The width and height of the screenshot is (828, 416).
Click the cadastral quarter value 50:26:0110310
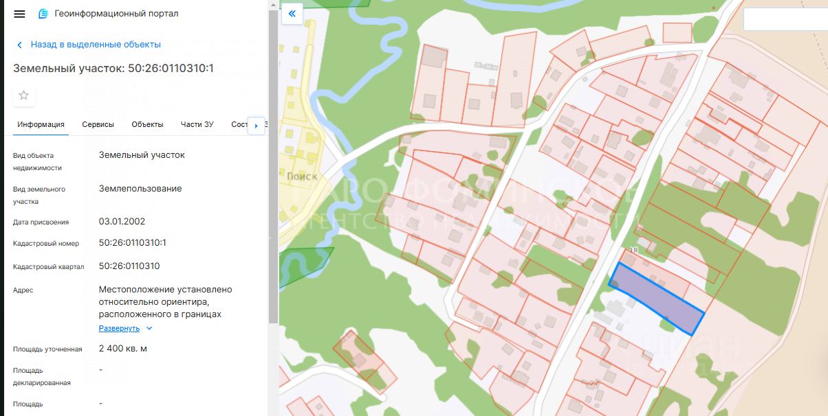[x=129, y=266]
